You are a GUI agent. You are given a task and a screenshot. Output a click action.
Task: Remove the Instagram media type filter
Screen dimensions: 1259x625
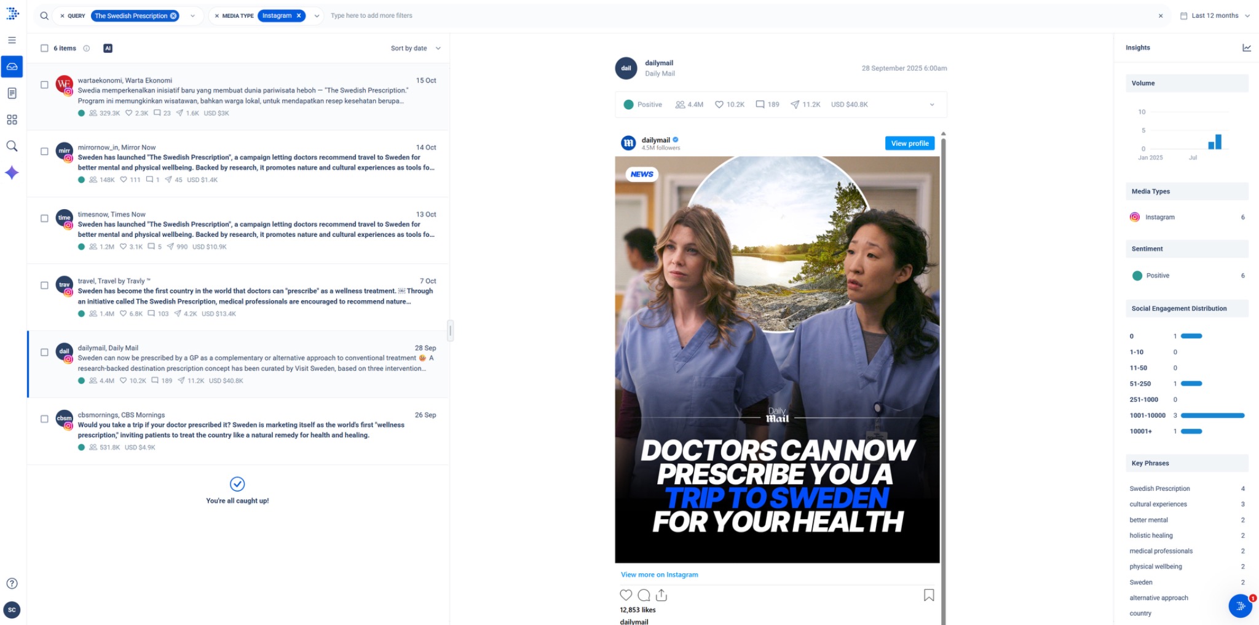(299, 15)
